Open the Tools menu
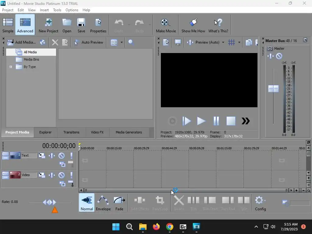 [57, 10]
